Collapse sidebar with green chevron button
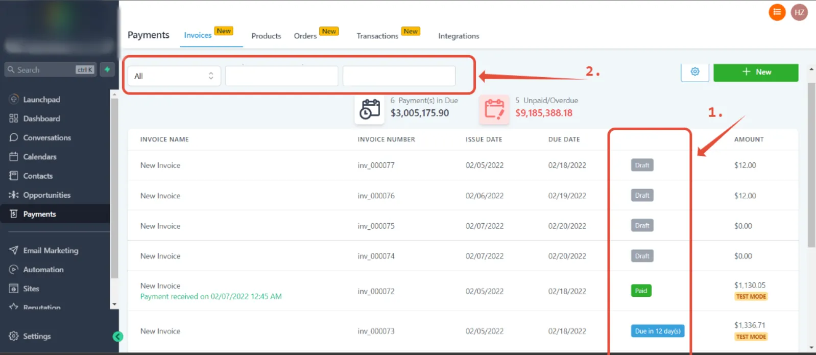This screenshot has width=816, height=355. [x=118, y=336]
